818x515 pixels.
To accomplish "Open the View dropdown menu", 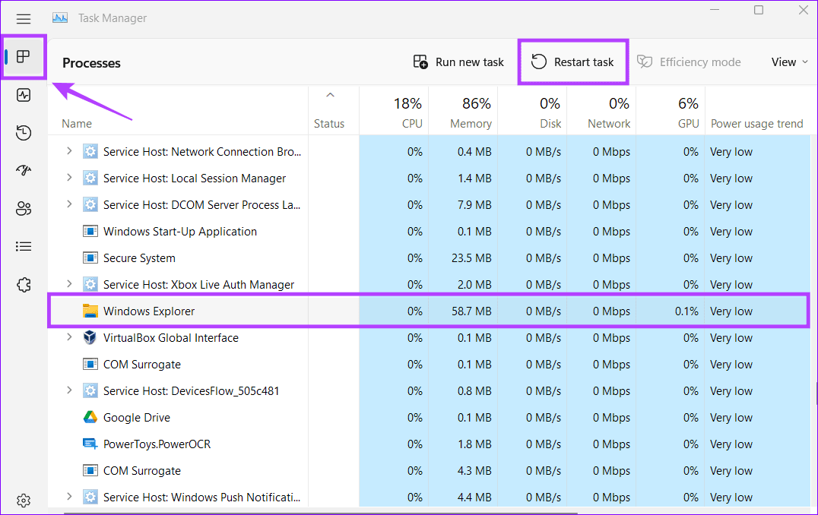I will click(790, 62).
